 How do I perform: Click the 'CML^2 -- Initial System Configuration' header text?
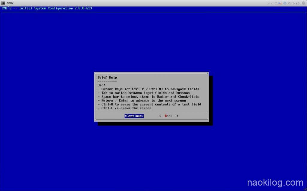(x=47, y=8)
